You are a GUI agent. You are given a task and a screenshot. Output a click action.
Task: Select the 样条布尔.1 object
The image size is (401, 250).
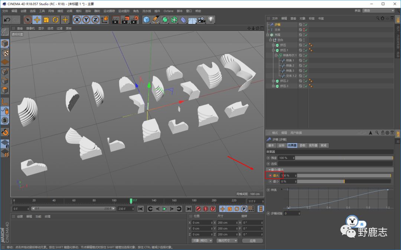290,55
